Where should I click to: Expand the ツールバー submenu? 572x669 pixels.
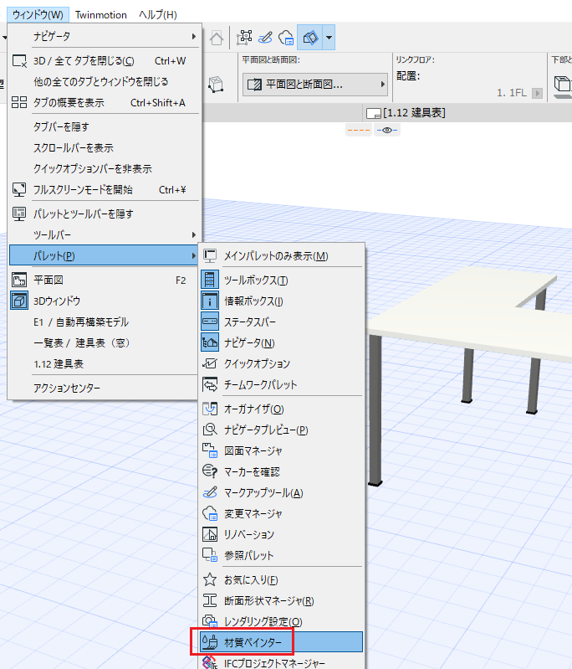(x=105, y=234)
